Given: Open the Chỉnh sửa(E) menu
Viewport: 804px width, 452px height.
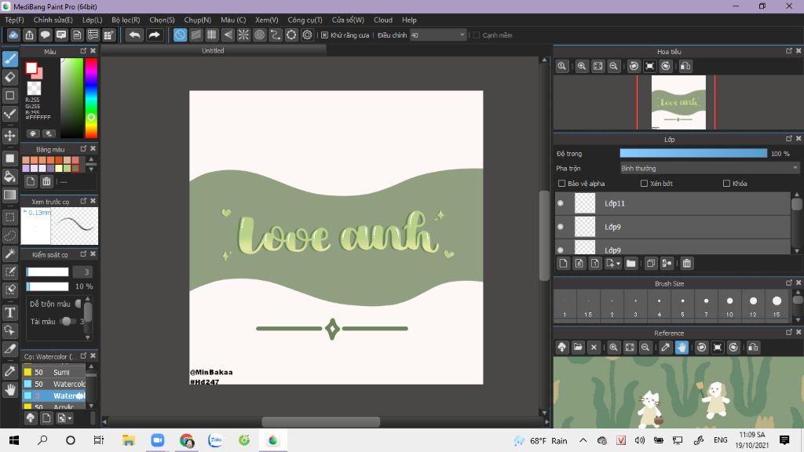Looking at the screenshot, I should click(53, 20).
